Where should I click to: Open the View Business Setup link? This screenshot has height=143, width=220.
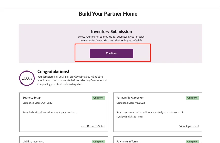pyautogui.click(x=92, y=126)
